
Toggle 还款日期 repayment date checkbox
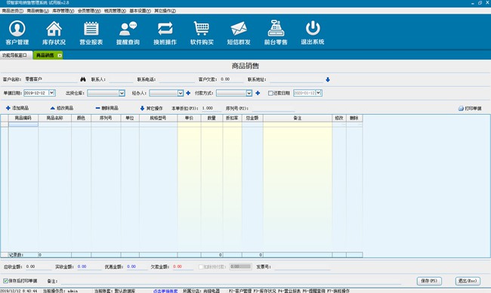(x=270, y=93)
